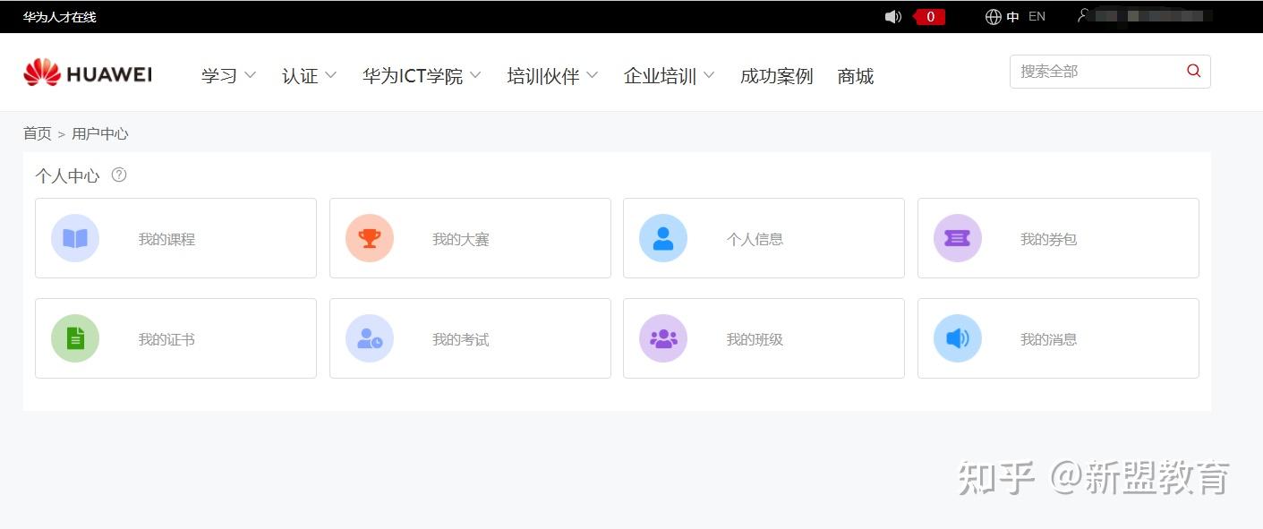
Task: Expand the 学习 dropdown menu
Action: coord(228,76)
